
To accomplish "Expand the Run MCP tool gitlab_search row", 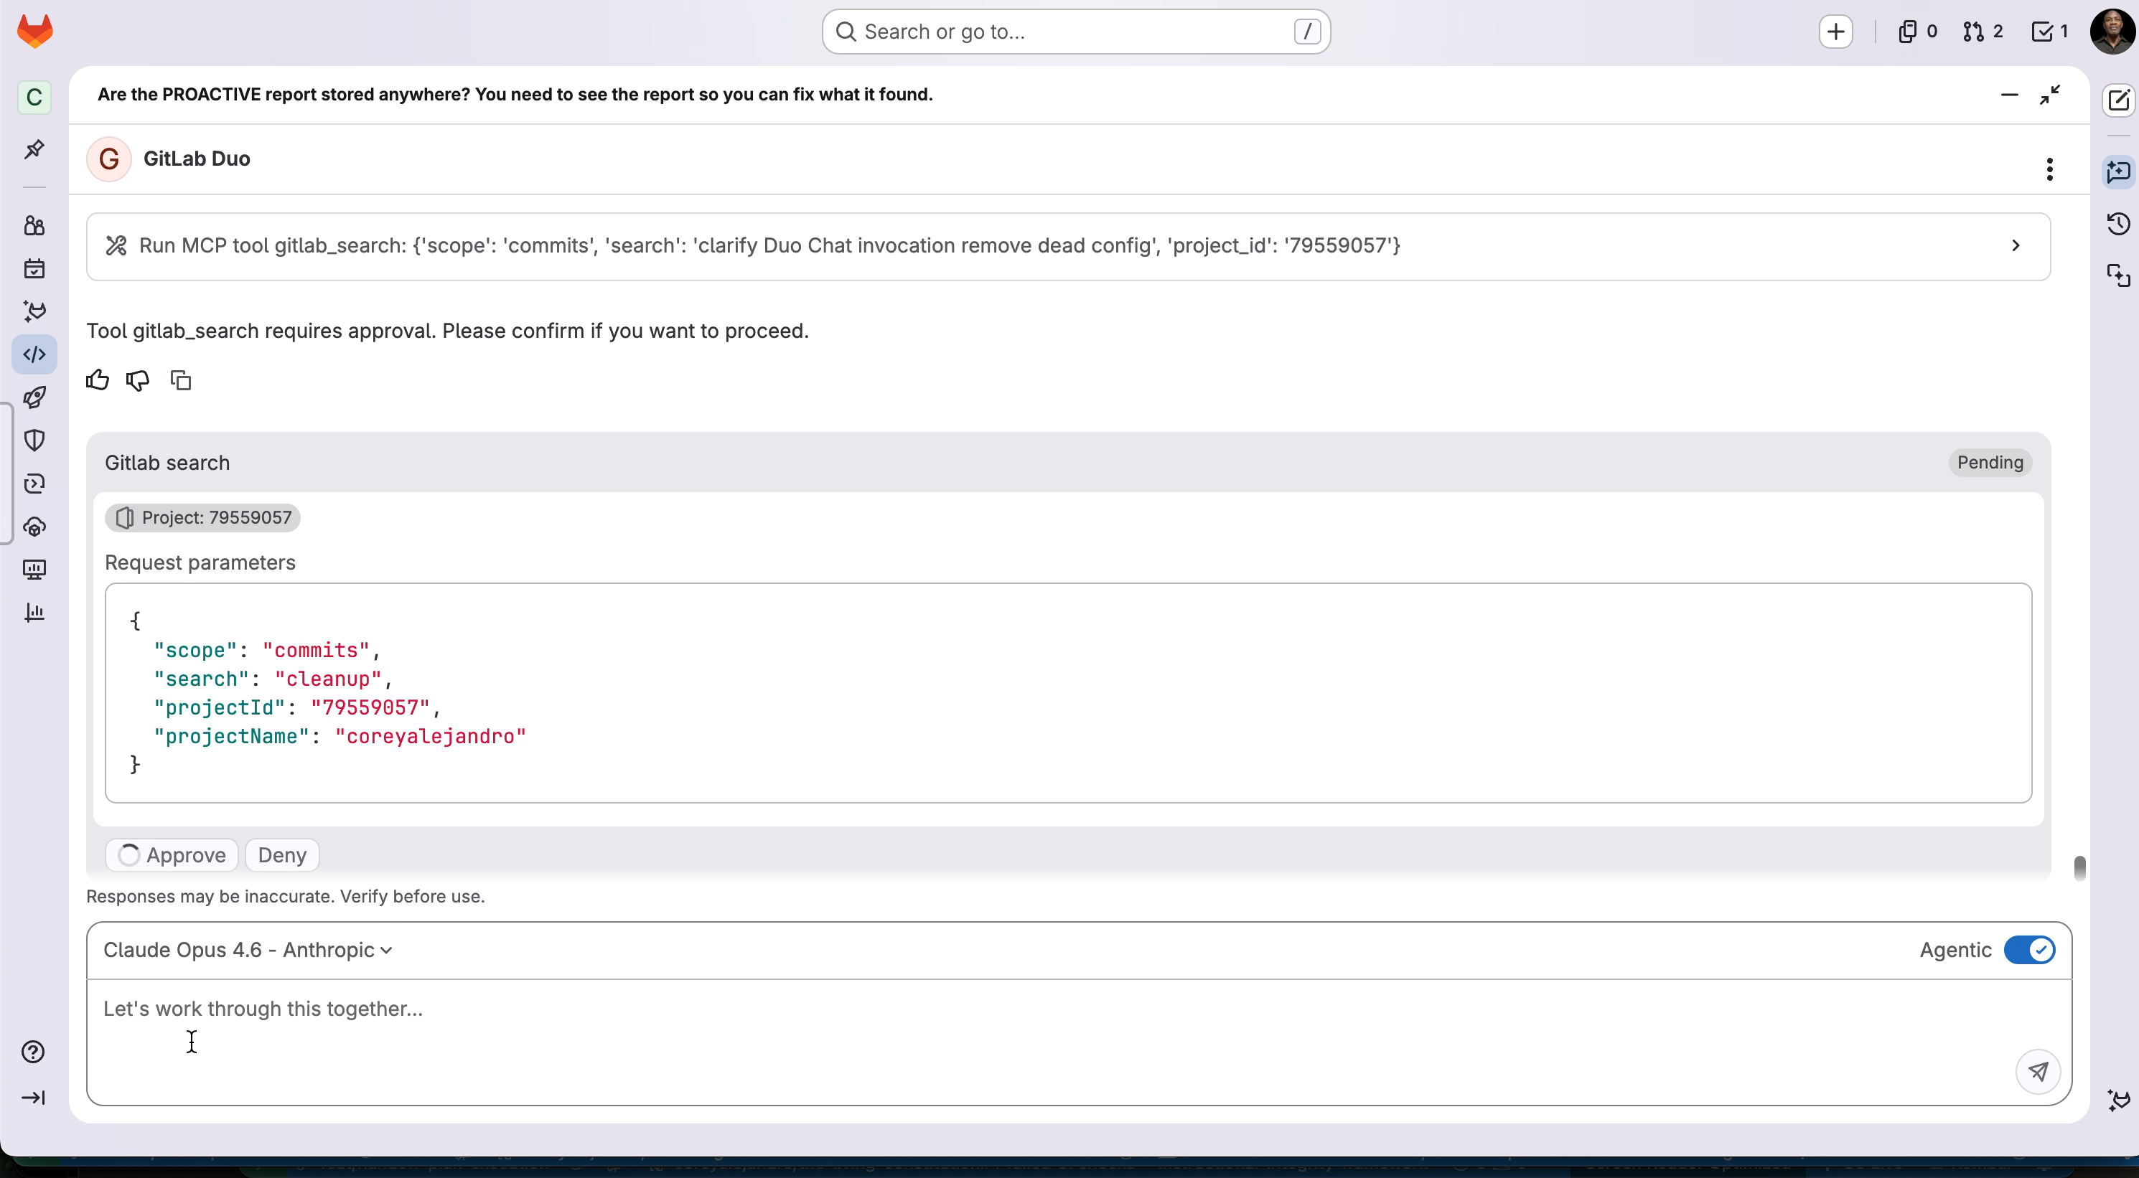I will 2014,246.
